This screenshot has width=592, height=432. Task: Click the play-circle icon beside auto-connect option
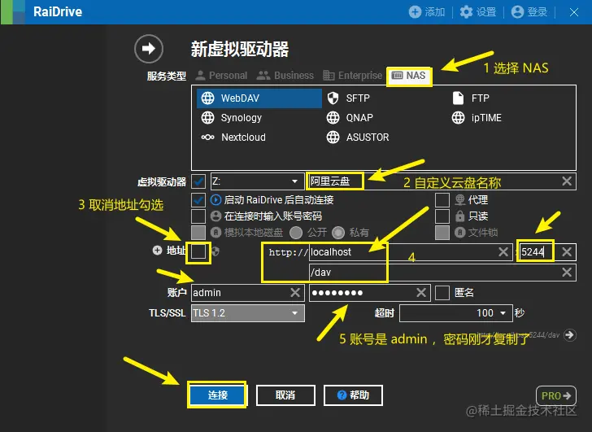point(215,200)
